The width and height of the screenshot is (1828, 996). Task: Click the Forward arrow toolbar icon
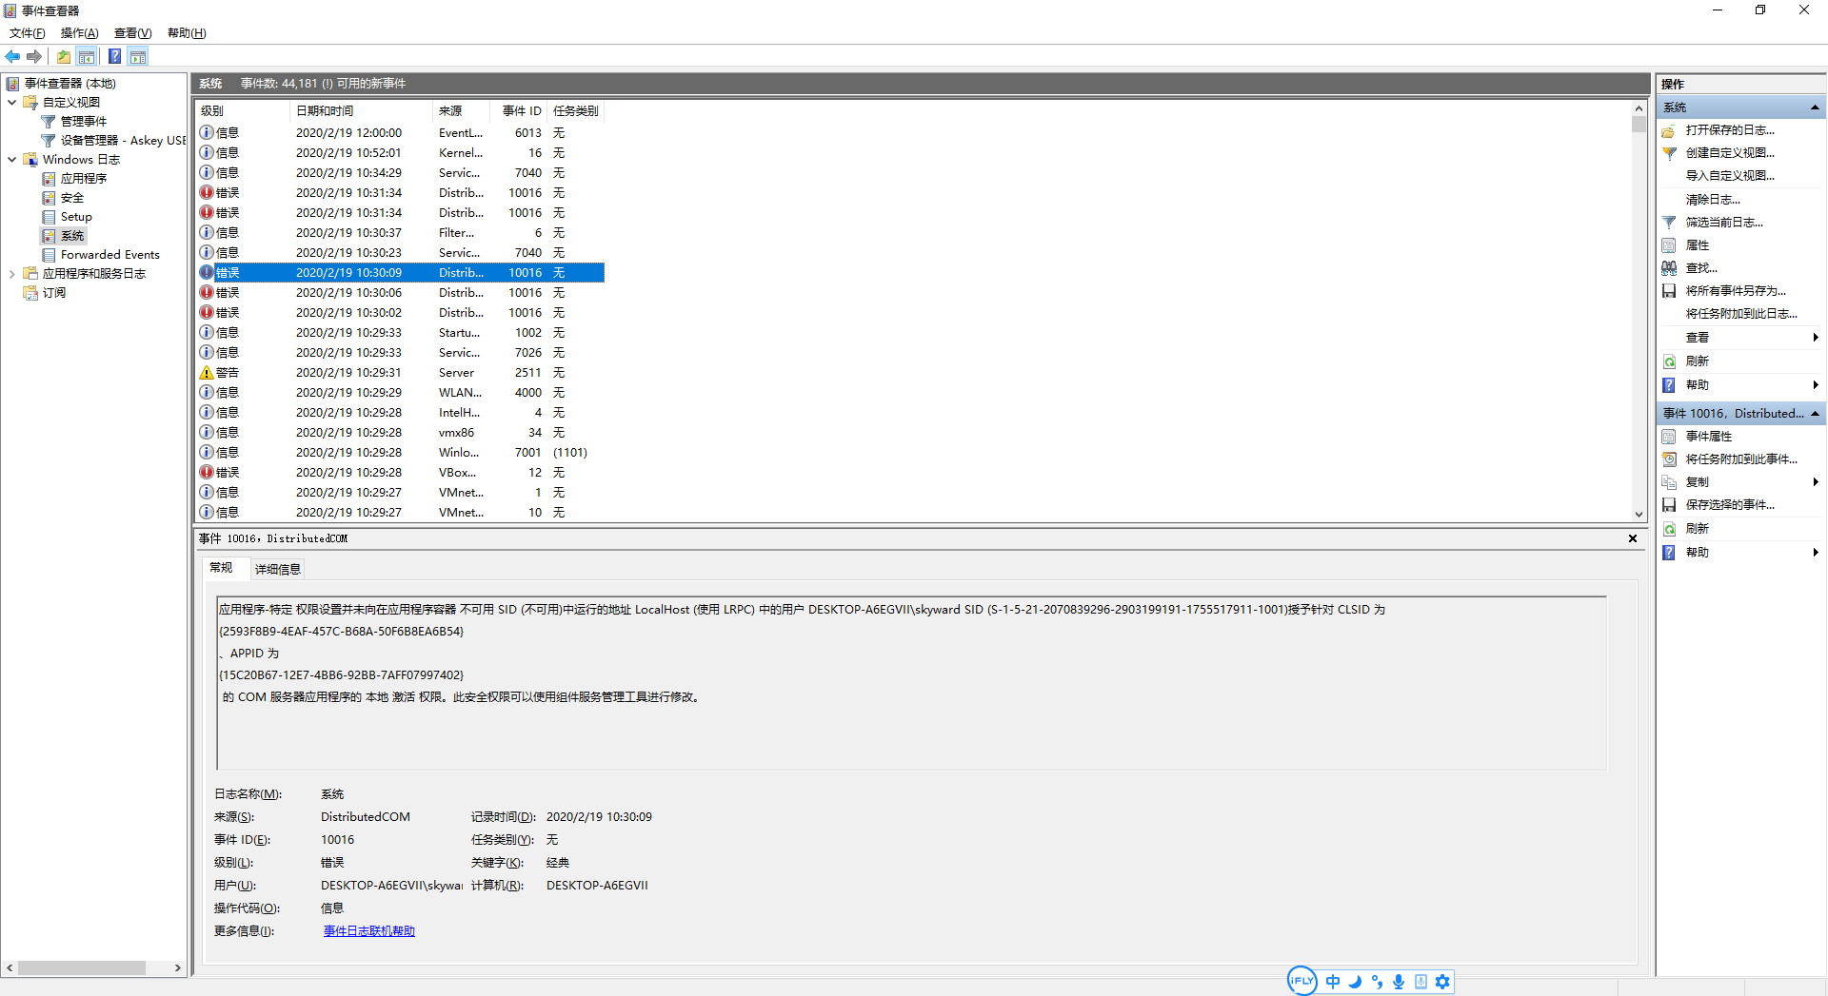34,57
